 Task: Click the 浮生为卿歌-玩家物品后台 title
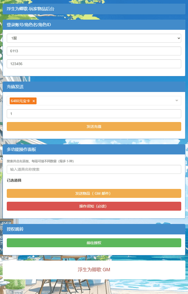coord(31,9)
